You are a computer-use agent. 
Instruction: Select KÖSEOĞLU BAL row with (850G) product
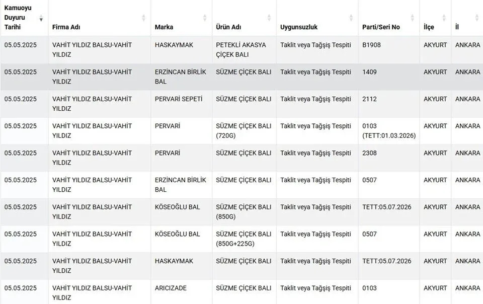[x=242, y=212]
